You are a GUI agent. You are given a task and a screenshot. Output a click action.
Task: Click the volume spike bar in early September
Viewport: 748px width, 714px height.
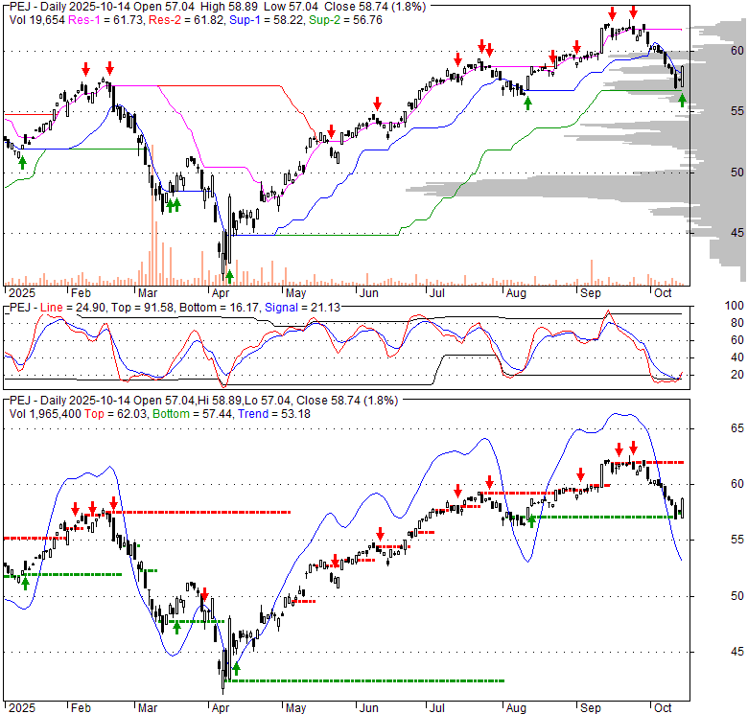click(592, 272)
